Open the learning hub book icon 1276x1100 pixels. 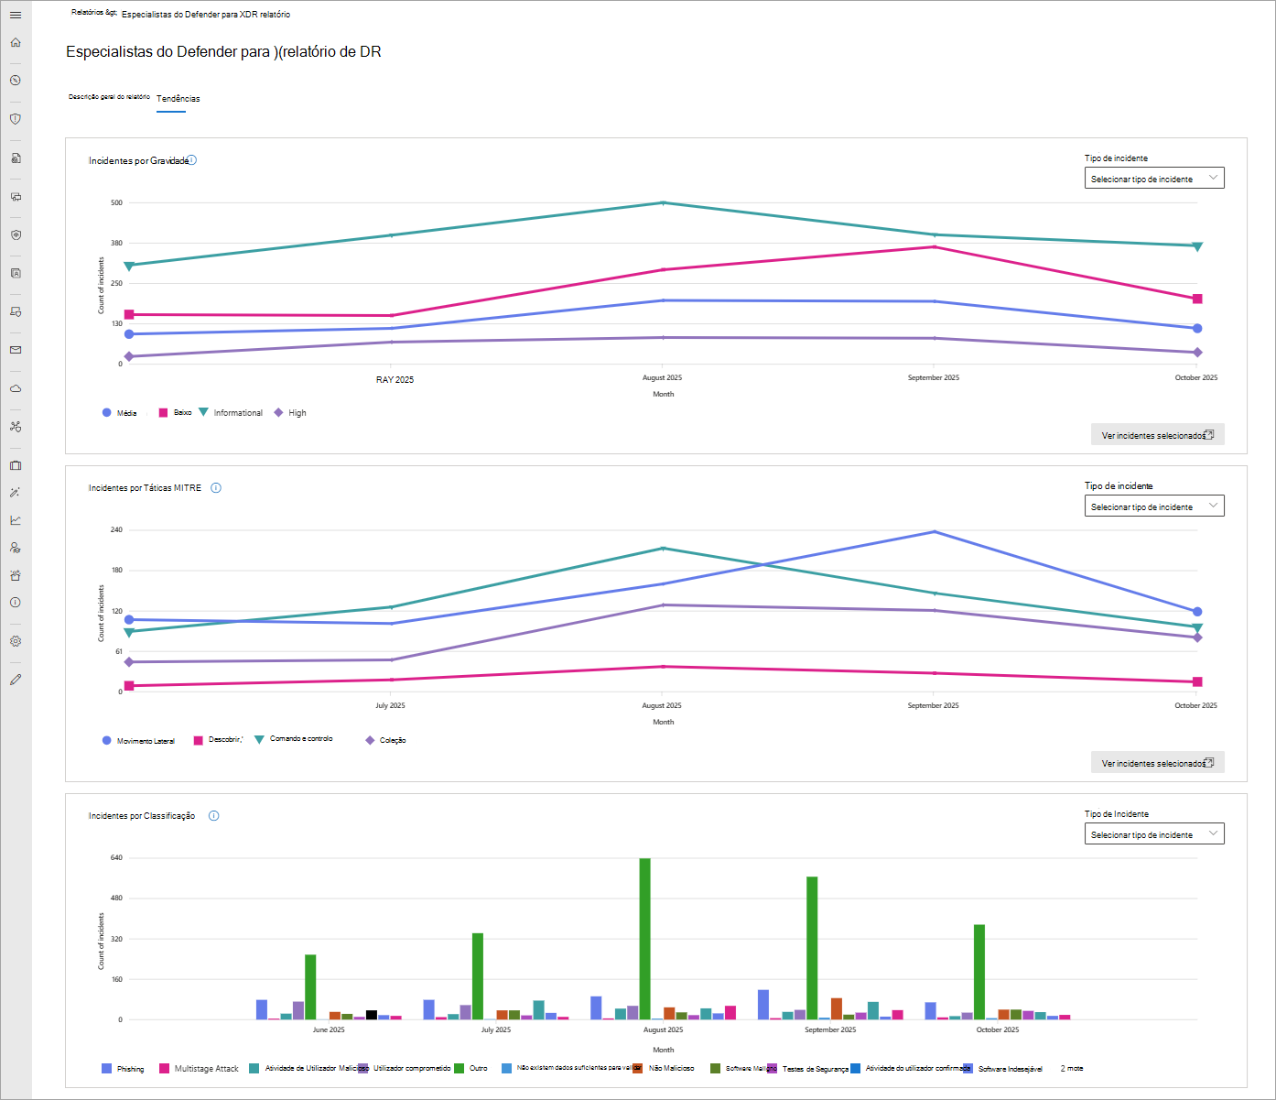tap(16, 273)
